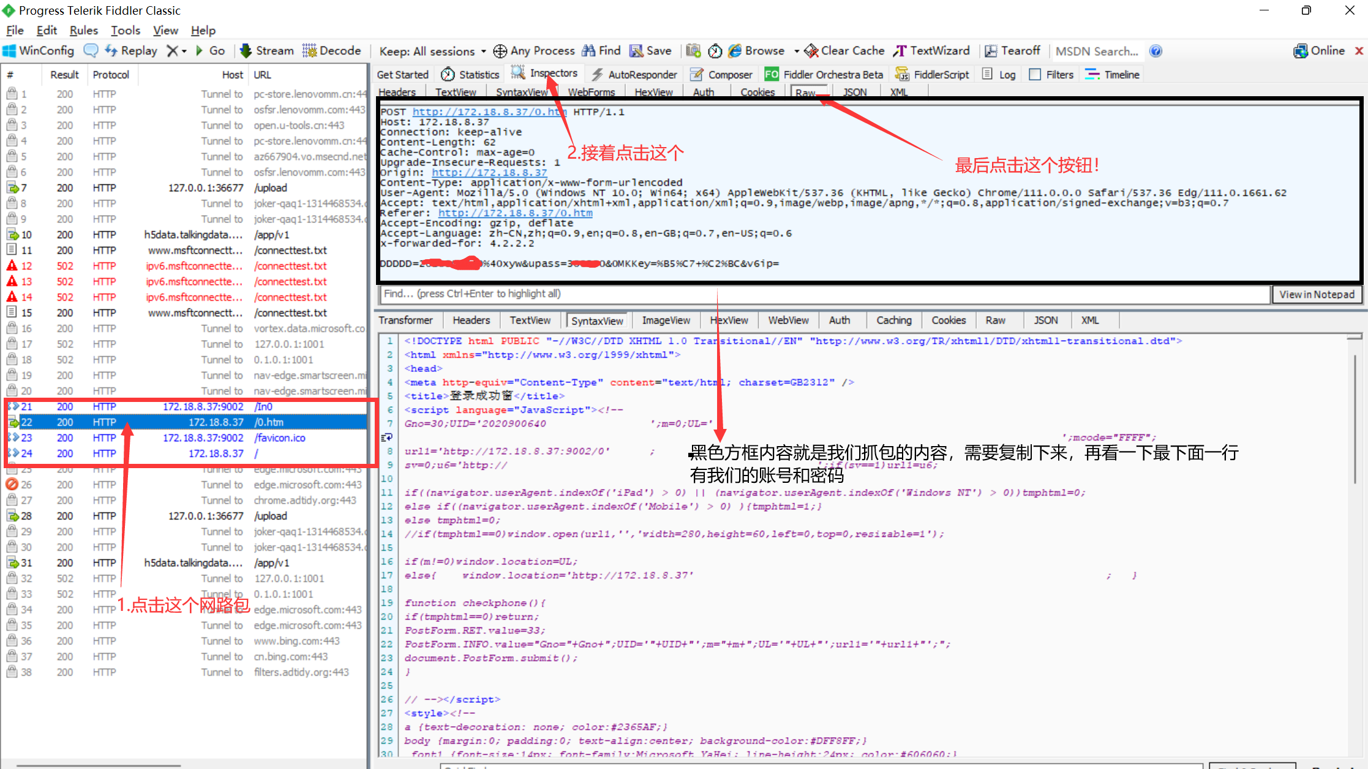Toggle the Stream mode button

(266, 51)
